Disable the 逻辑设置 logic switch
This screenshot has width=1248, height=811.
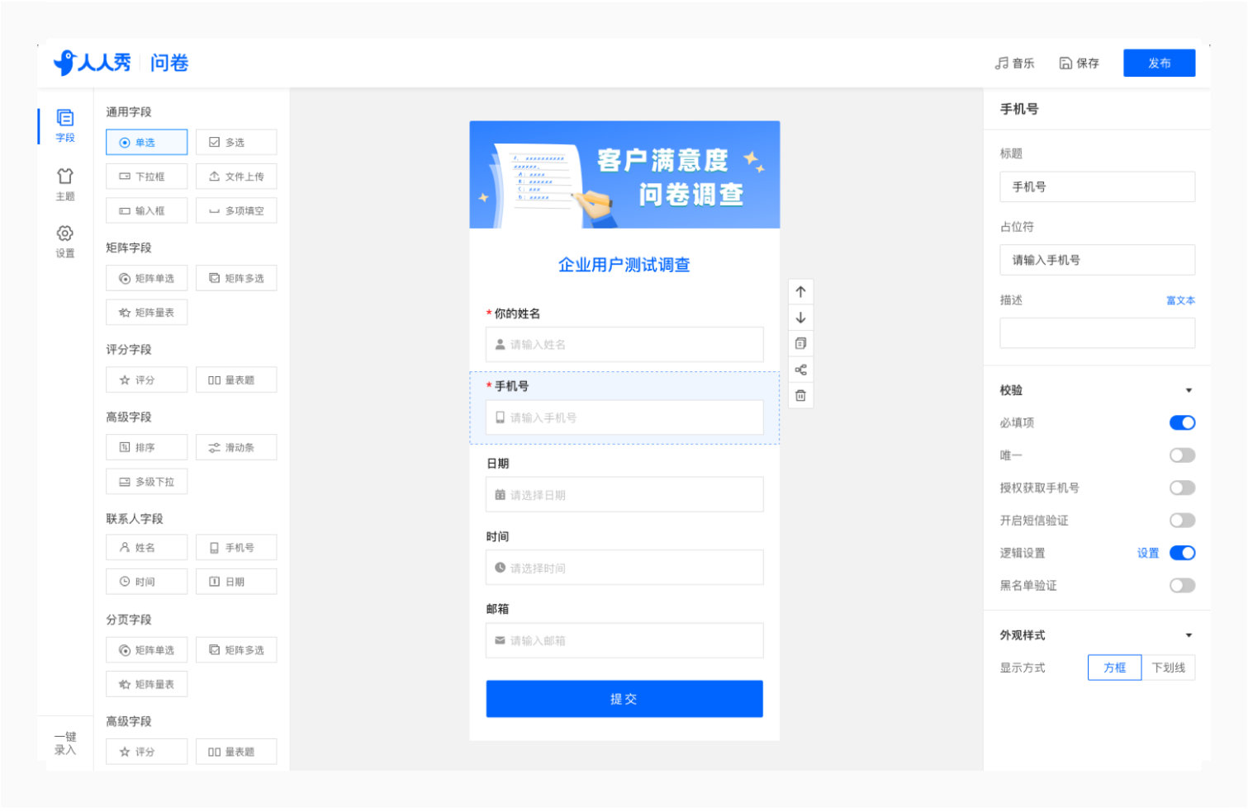click(x=1182, y=553)
